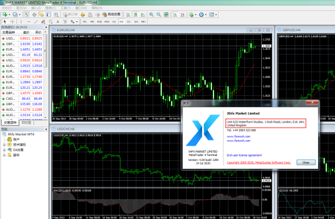Select the CAD row showing 86.43
335x219 pixels.
[x=22, y=99]
